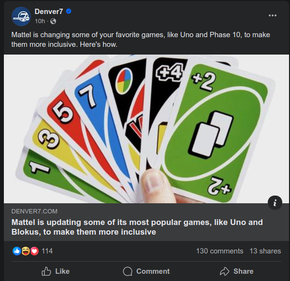
Task: Click the post caption about Mattel games
Action: click(x=140, y=40)
